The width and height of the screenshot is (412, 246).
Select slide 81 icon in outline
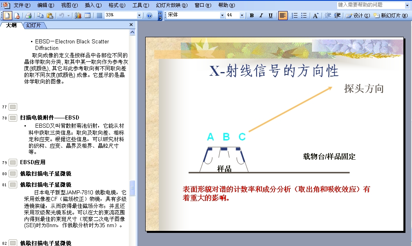click(x=13, y=185)
